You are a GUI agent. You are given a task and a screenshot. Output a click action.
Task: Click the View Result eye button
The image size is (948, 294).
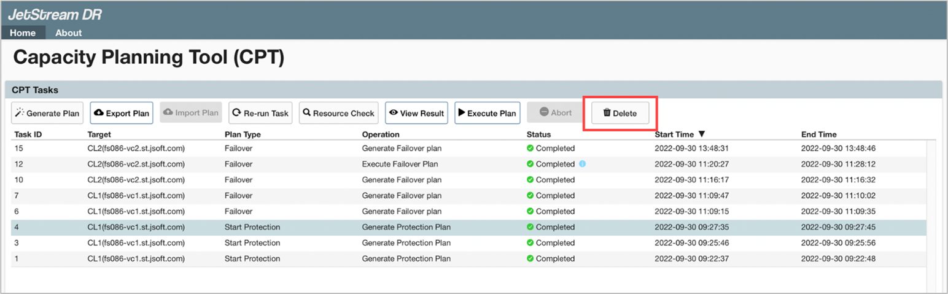(416, 113)
